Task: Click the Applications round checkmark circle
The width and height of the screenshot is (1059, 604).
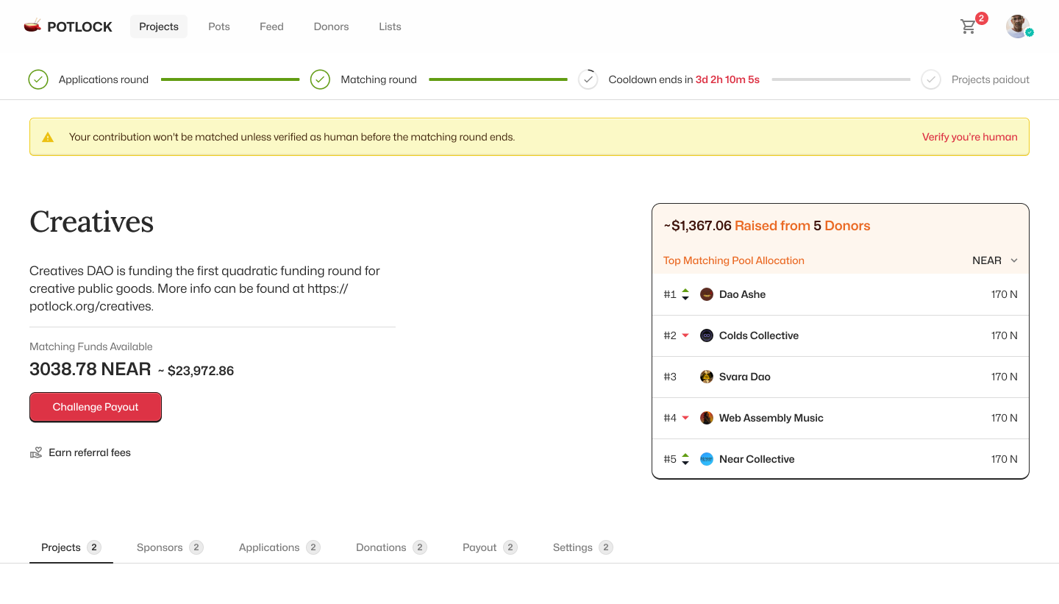Action: click(38, 79)
